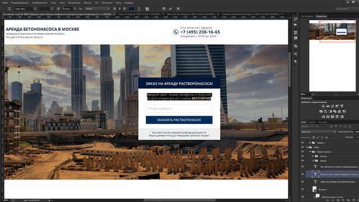Screen dimensions: 359x202
Task: Commit current text edits with checkmark
Action: pos(171,9)
